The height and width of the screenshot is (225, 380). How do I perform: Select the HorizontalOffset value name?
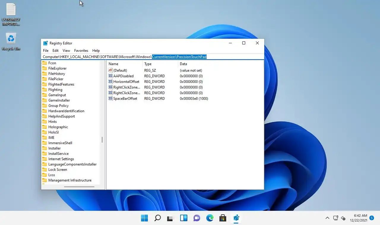[x=126, y=82]
